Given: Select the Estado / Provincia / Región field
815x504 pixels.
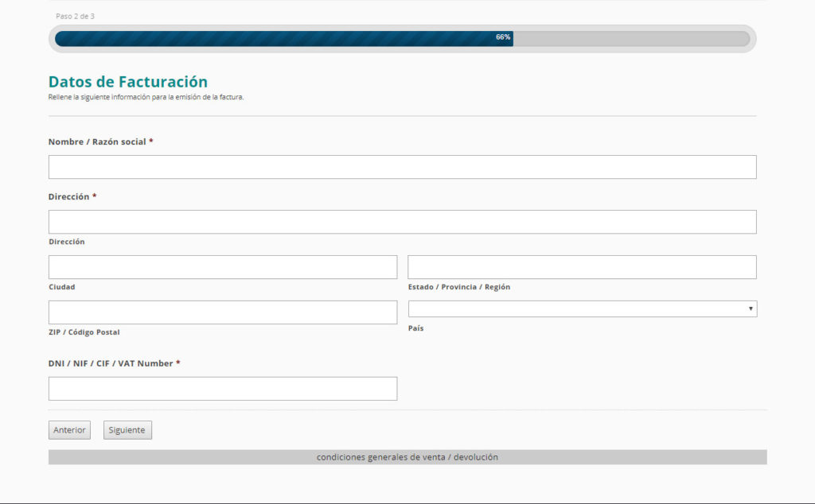Looking at the screenshot, I should click(x=582, y=267).
